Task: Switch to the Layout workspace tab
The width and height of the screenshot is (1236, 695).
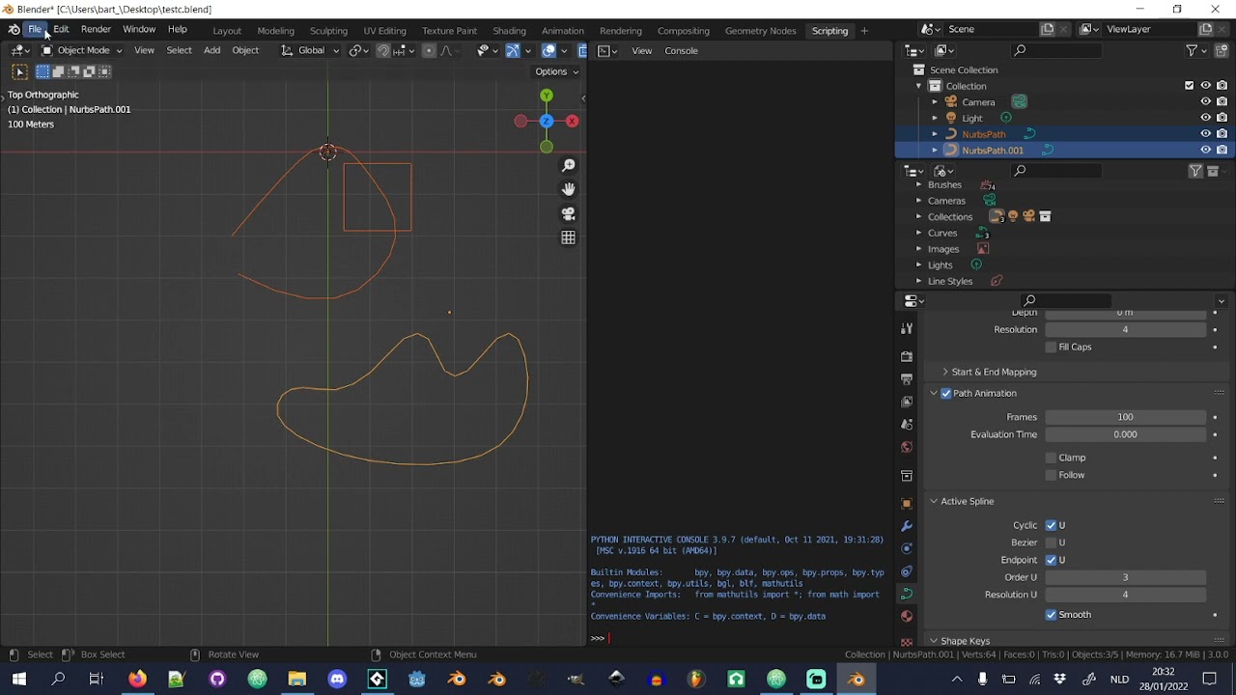Action: tap(227, 31)
